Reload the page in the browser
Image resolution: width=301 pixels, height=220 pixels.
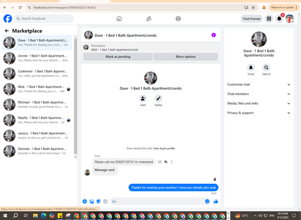point(20,7)
